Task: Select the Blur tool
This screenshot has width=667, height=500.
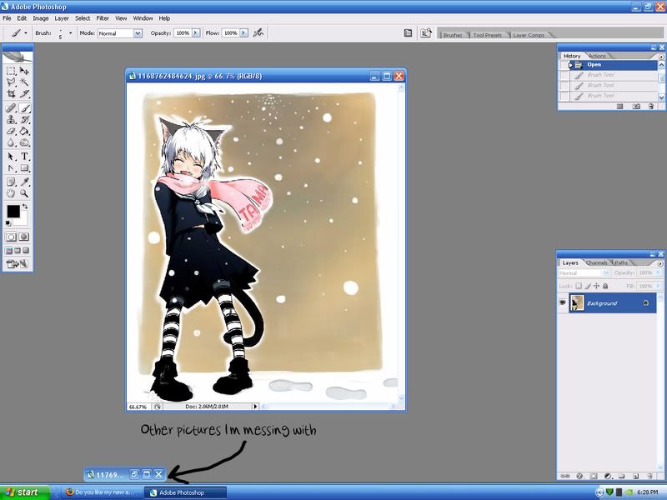Action: tap(11, 142)
